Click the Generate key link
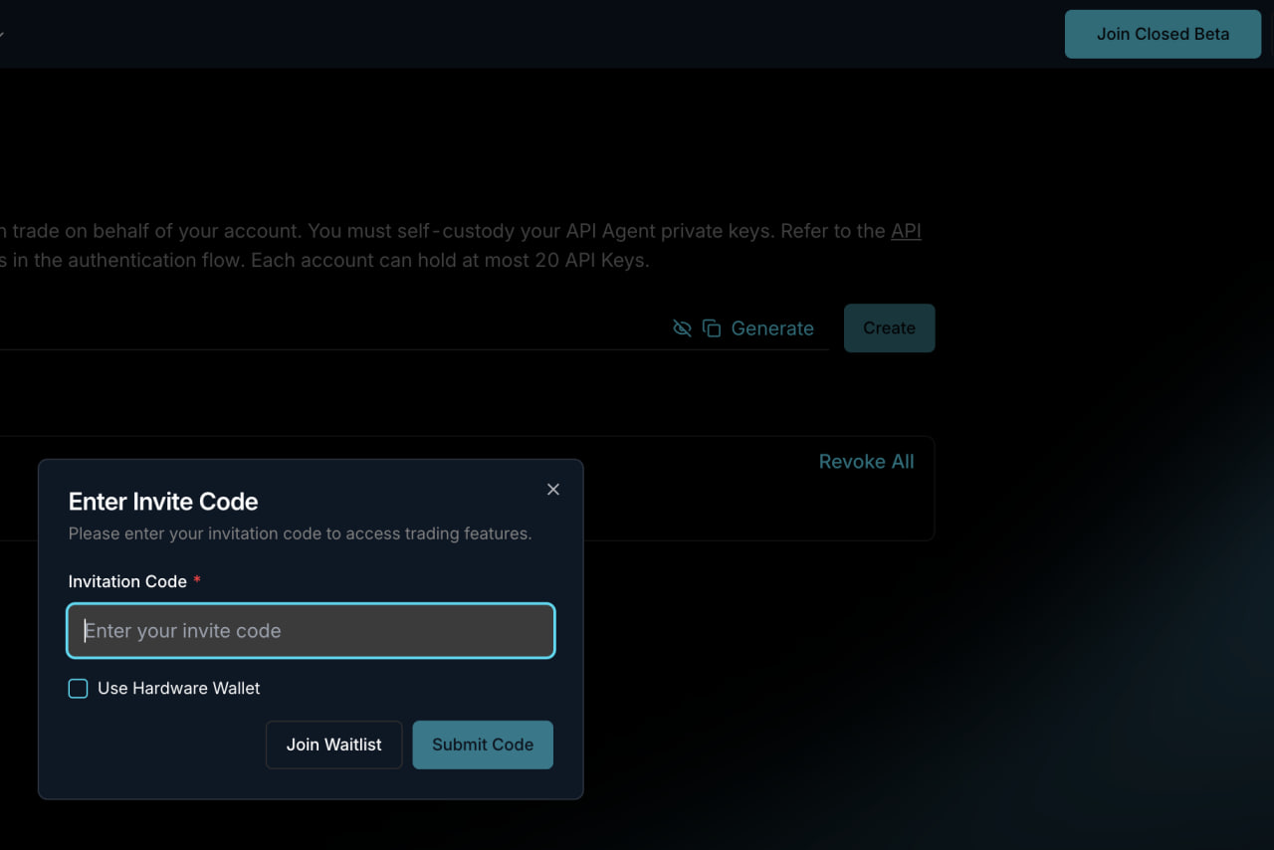This screenshot has width=1274, height=850. click(772, 328)
